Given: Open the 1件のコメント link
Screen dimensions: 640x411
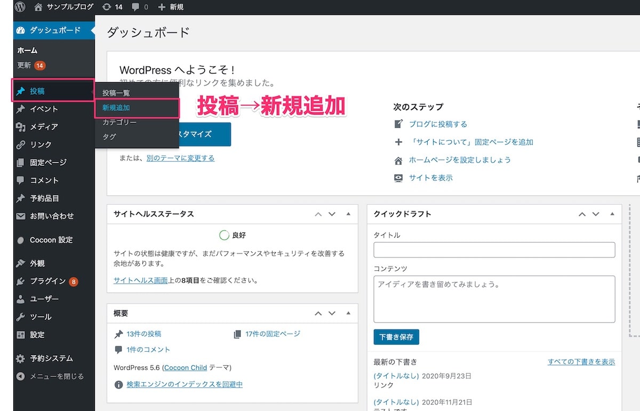Looking at the screenshot, I should pos(148,350).
